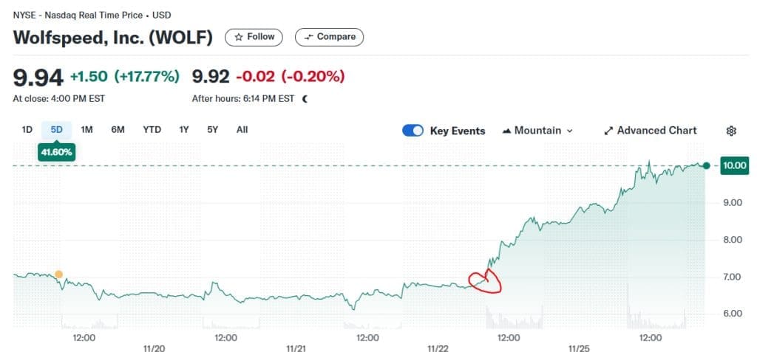Select the 1Y time range
Screen dimensions: 757x352
point(184,130)
